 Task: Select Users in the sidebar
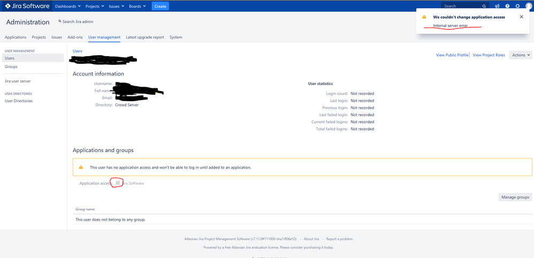pos(33,58)
